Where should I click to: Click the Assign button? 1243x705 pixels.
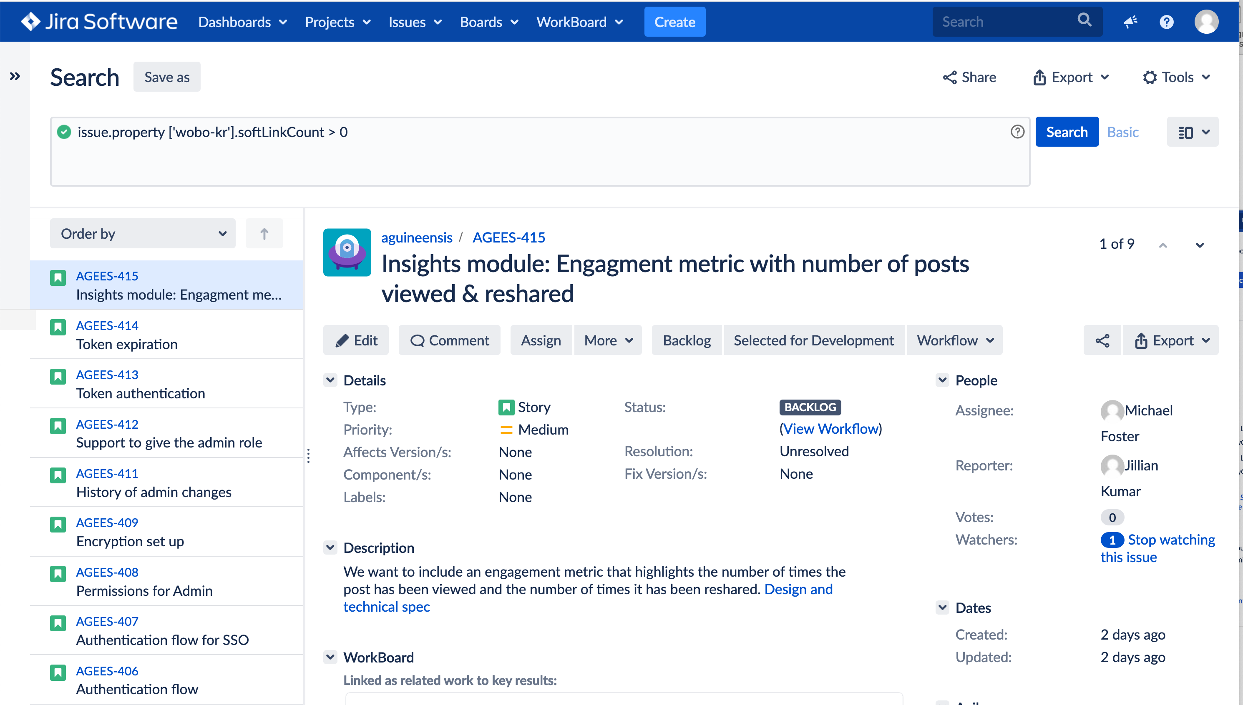click(541, 340)
